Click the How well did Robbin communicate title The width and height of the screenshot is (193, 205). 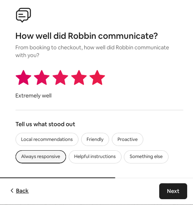click(x=87, y=36)
